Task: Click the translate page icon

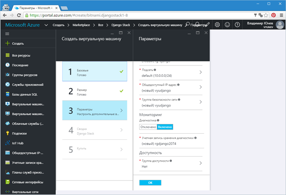Action: coord(260,15)
